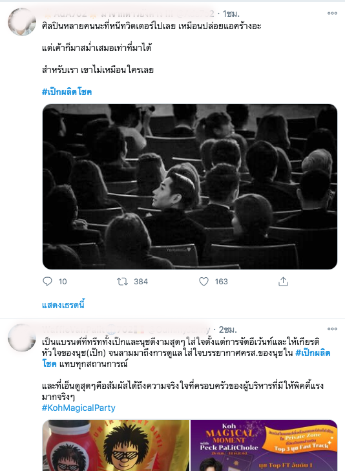Open the #KohMagicalParty hashtag

(78, 408)
